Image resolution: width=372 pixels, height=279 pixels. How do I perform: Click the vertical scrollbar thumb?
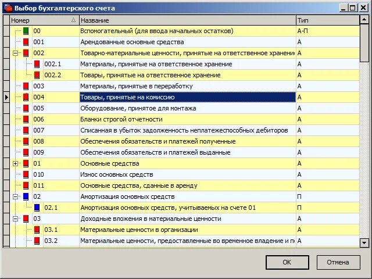pyautogui.click(x=364, y=42)
